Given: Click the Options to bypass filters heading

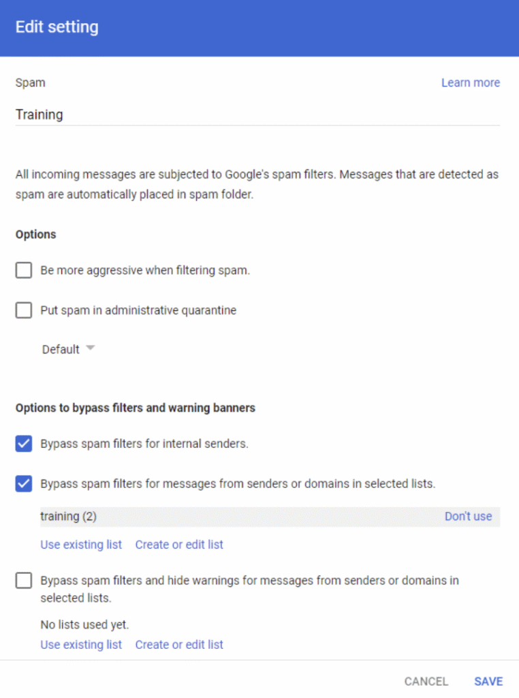Looking at the screenshot, I should [135, 408].
